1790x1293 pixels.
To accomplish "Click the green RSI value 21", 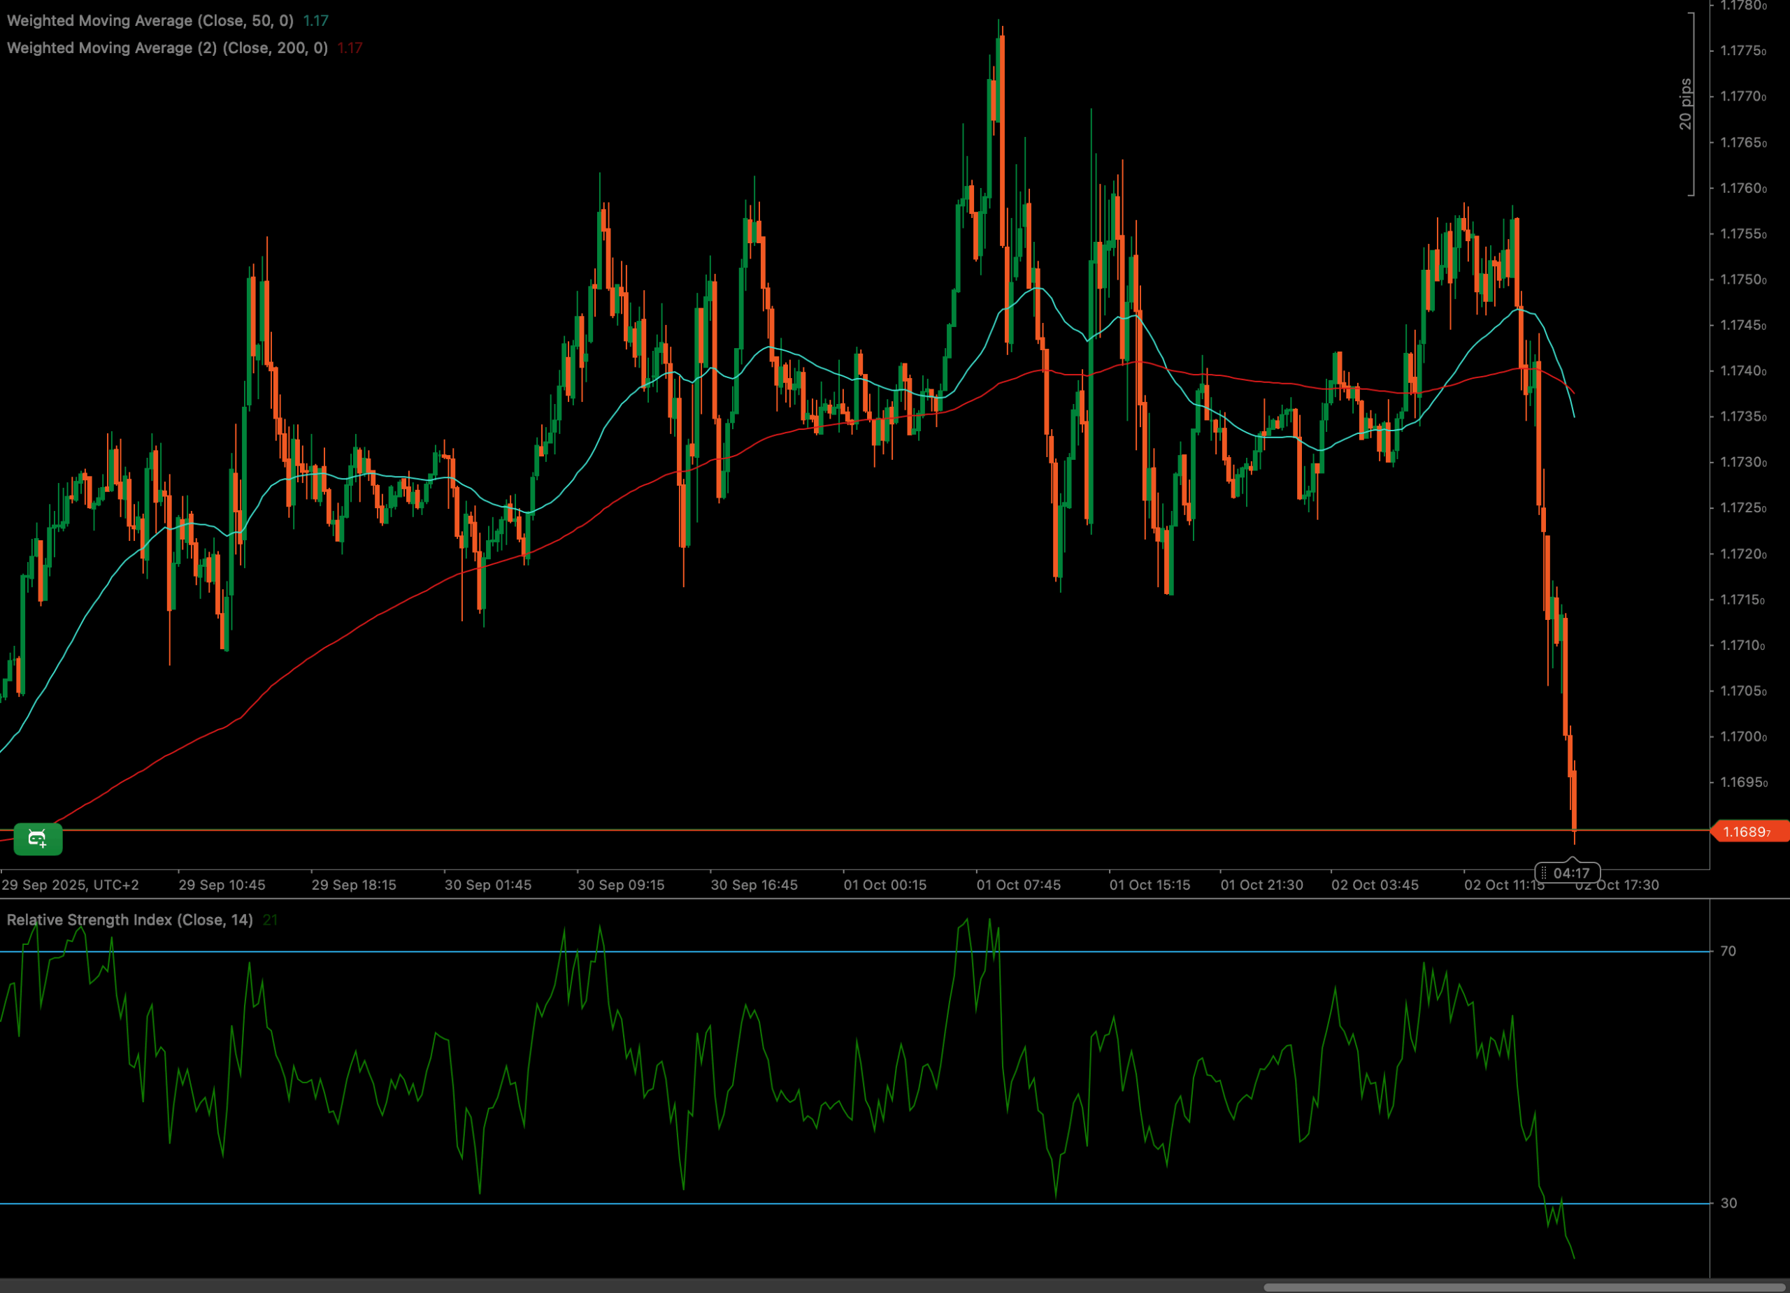I will click(270, 920).
